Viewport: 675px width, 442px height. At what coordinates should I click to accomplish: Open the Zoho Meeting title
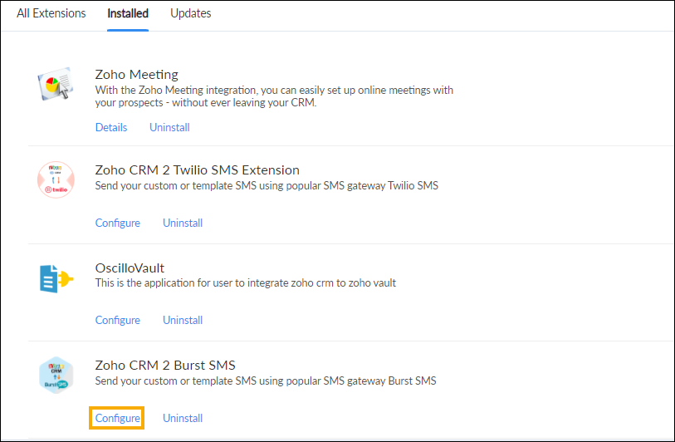click(136, 75)
